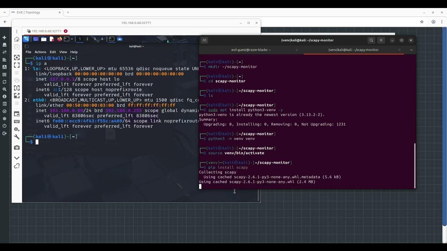Open the View menu in Kali terminal

point(63,52)
